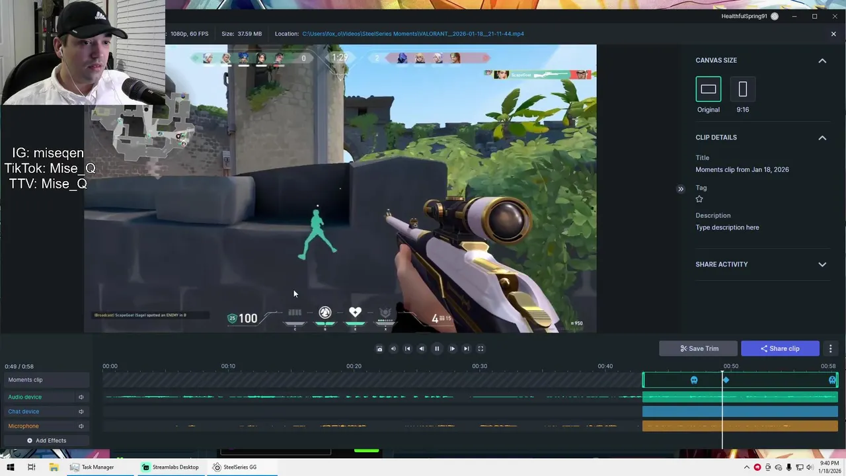The height and width of the screenshot is (476, 846).
Task: Click the blue Chat device audio segment
Action: coord(740,412)
